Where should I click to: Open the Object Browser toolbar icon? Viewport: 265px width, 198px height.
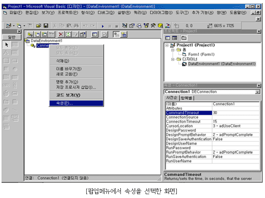[x=146, y=26]
